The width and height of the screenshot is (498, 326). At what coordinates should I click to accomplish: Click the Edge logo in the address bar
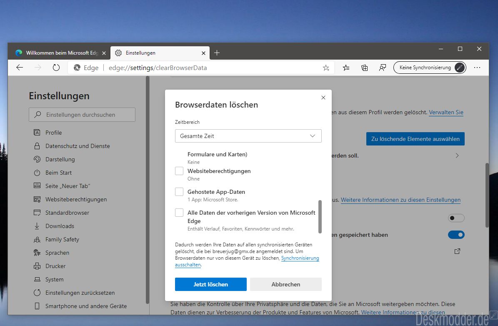point(77,68)
